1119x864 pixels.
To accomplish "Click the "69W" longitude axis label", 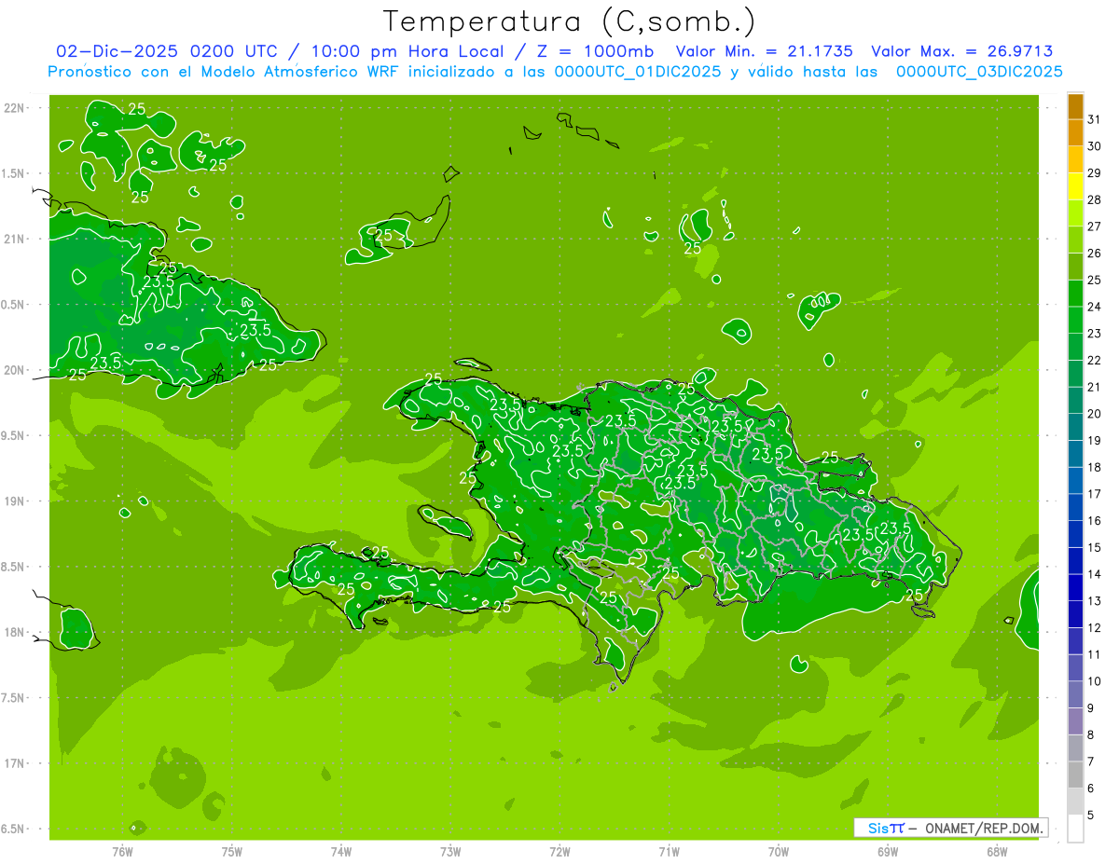I will click(888, 852).
